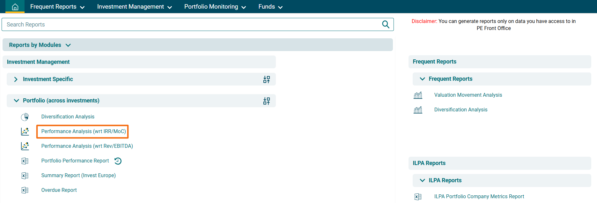Open the Investment Management menu
The height and width of the screenshot is (203, 597).
[134, 7]
